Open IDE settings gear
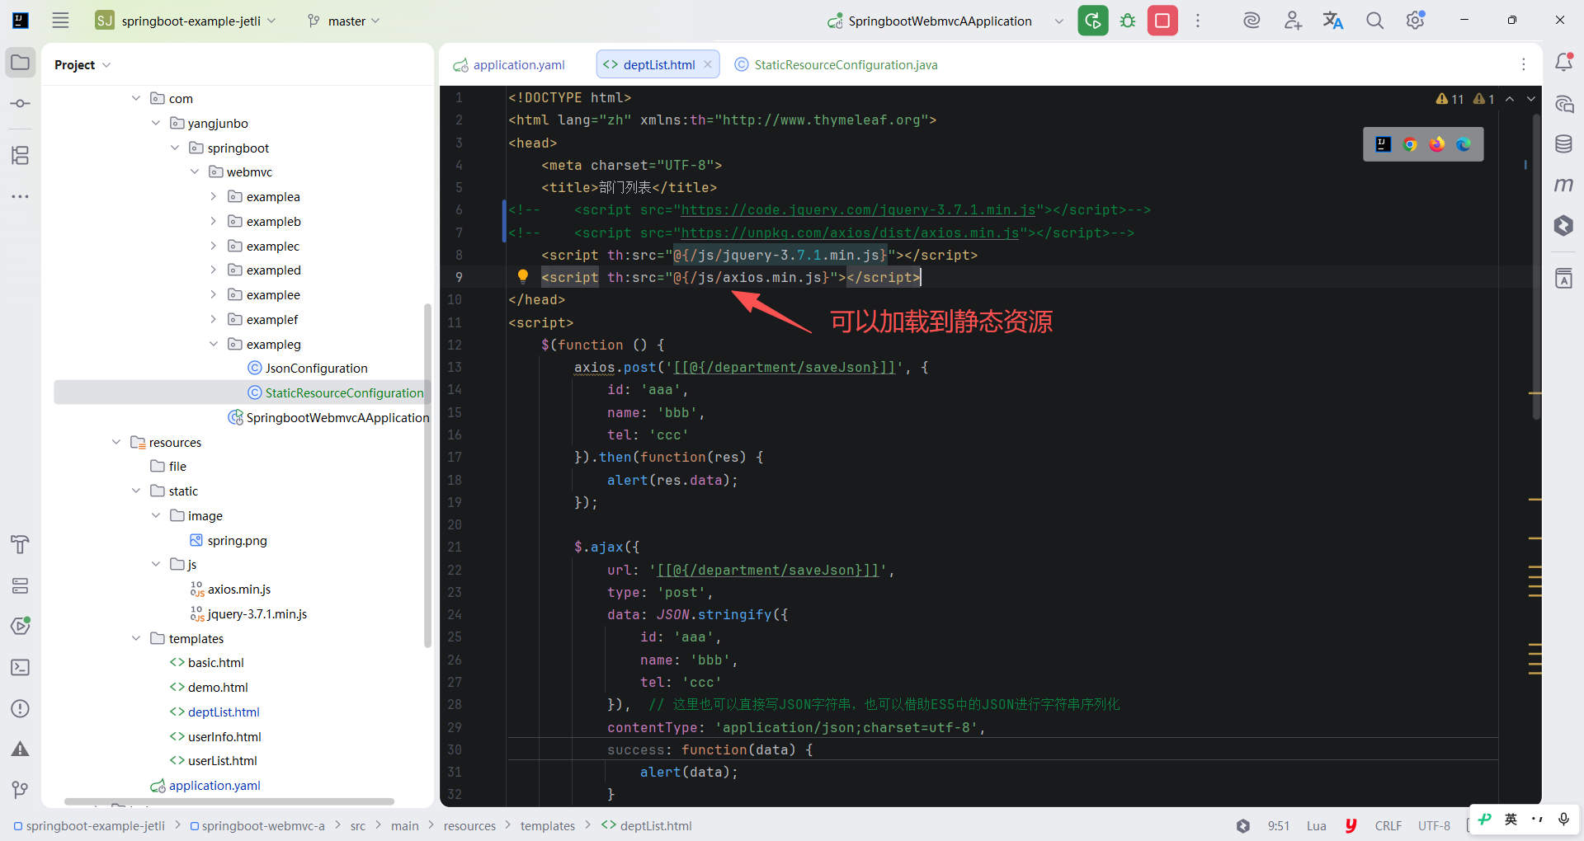Image resolution: width=1584 pixels, height=841 pixels. 1416,21
